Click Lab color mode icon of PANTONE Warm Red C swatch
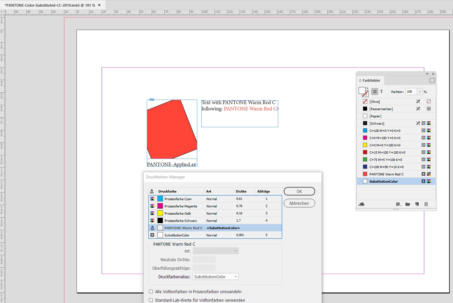 coord(429,174)
